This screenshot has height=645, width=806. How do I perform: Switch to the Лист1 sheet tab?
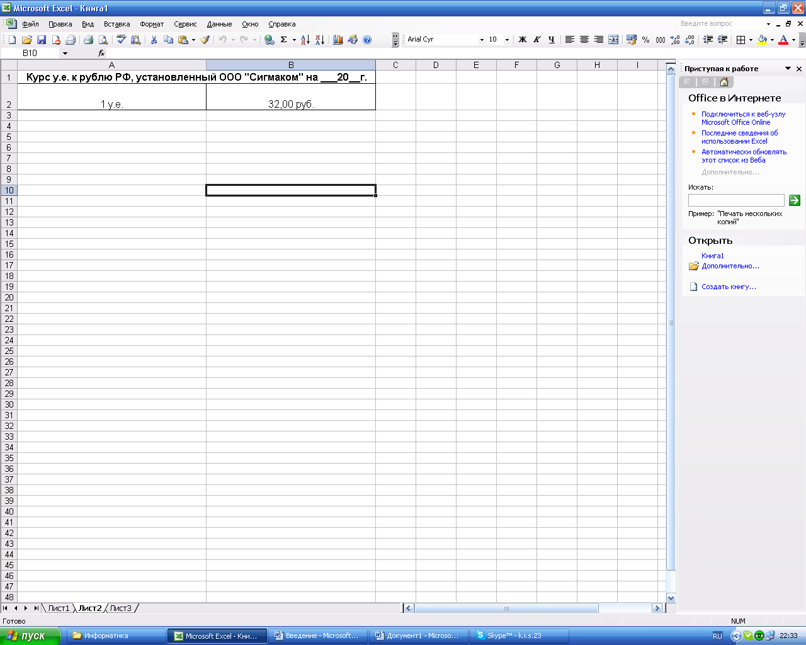(x=59, y=608)
